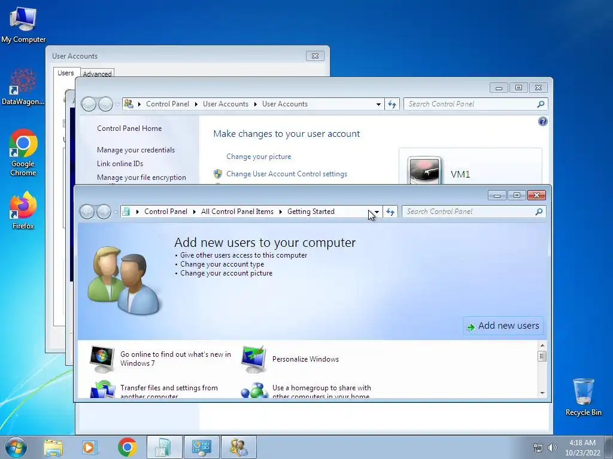Viewport: 613px width, 459px height.
Task: Open Windows Explorer from the taskbar
Action: [x=53, y=447]
